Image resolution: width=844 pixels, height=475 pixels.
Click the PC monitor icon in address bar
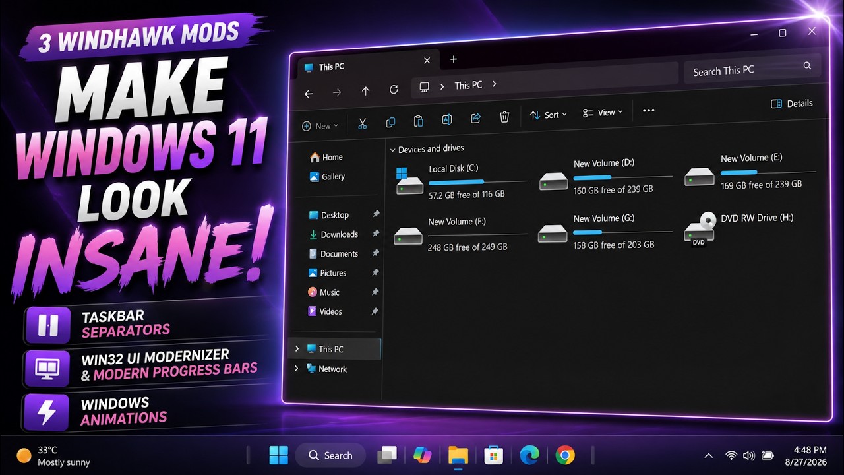coord(425,87)
